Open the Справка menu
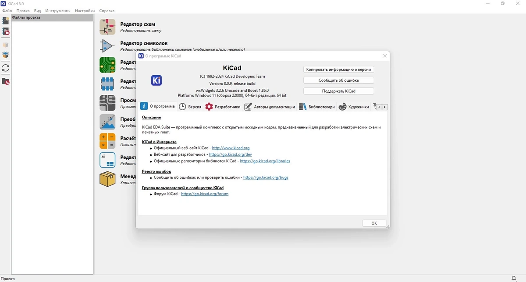 coord(107,10)
